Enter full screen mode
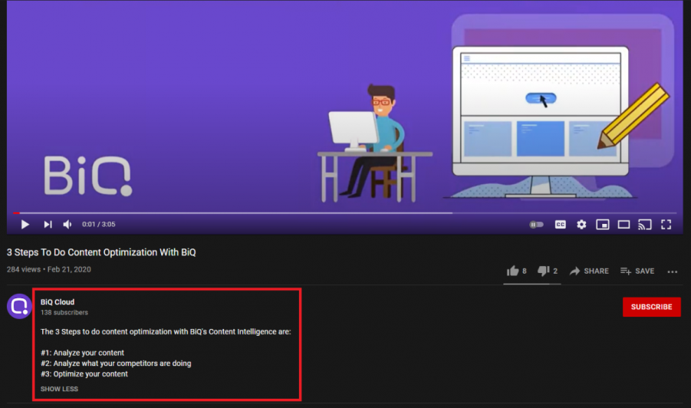691x408 pixels. click(x=666, y=224)
